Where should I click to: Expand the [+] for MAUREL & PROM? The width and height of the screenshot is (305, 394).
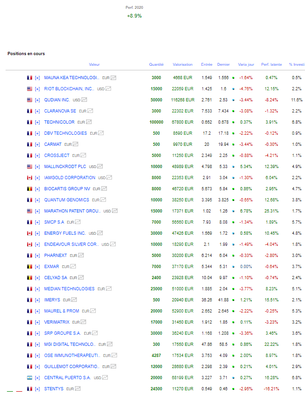(x=37, y=311)
